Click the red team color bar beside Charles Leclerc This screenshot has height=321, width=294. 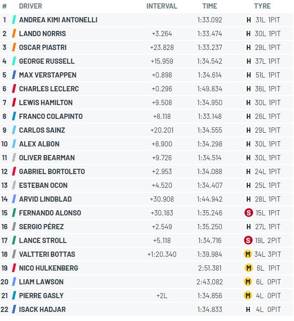[x=14, y=88]
